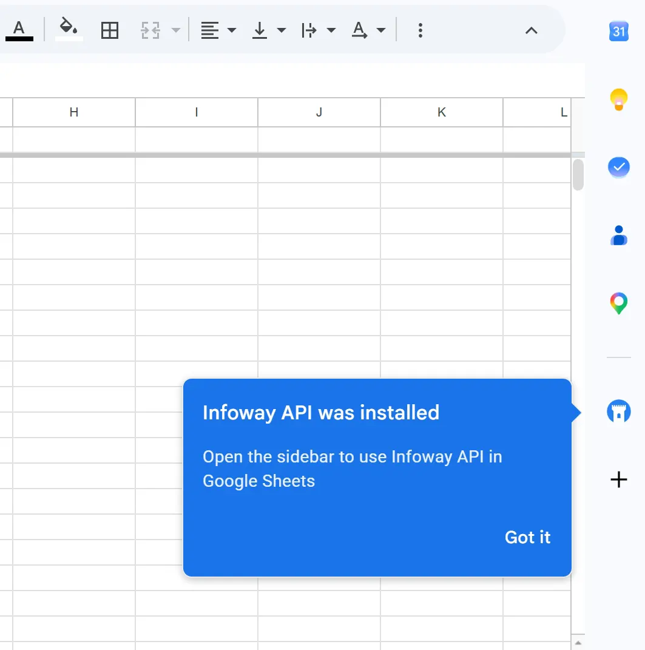The width and height of the screenshot is (645, 650).
Task: Open Google Maps in the side panel
Action: click(618, 303)
